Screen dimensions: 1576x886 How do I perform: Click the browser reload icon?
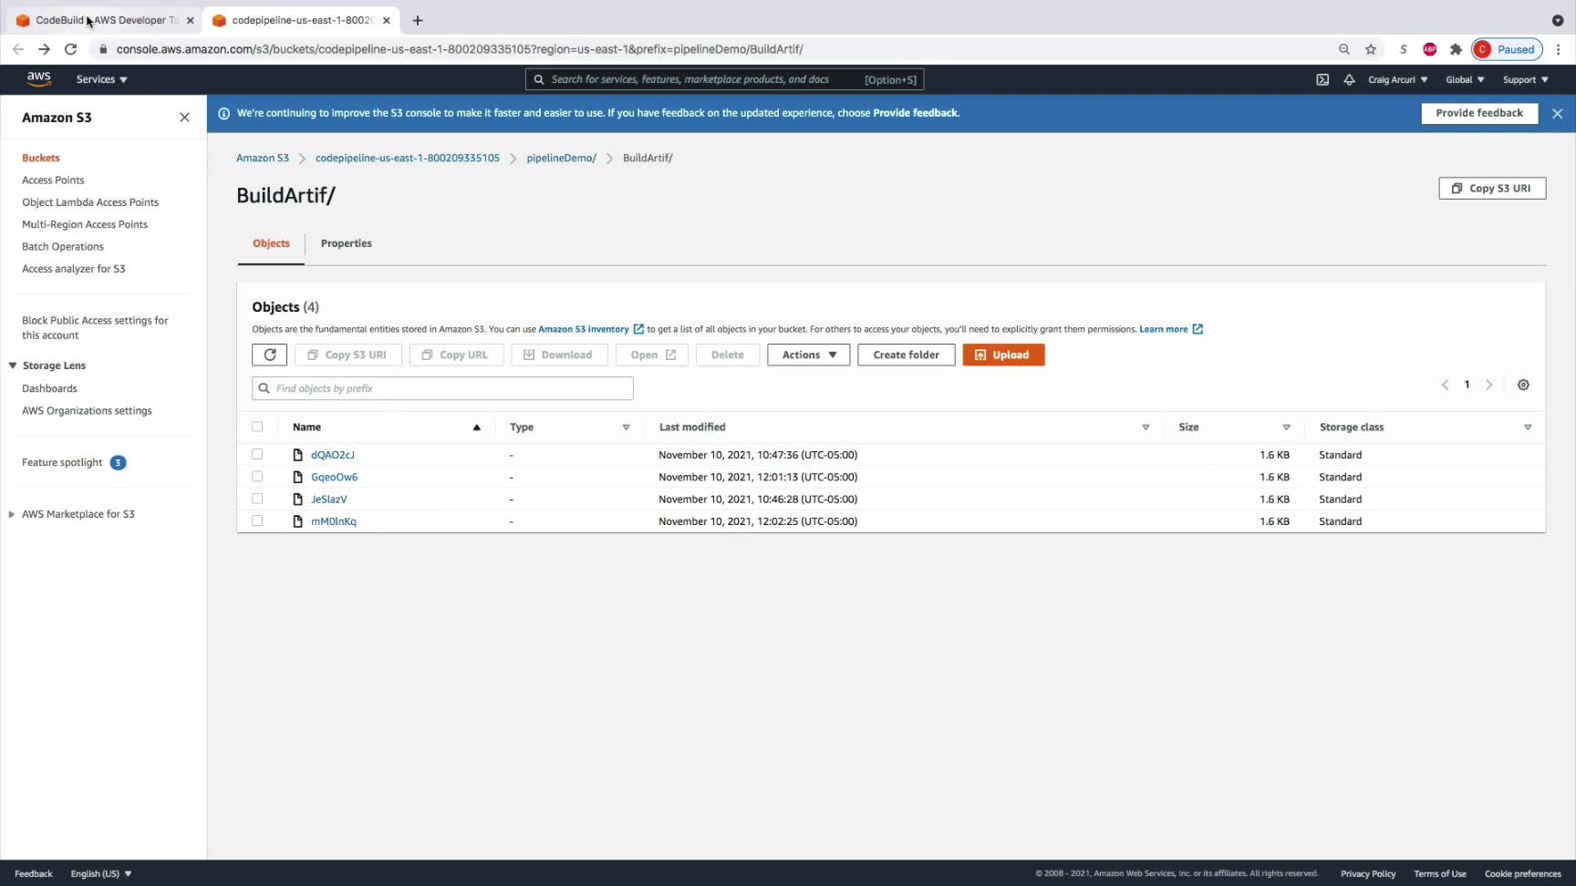click(70, 49)
